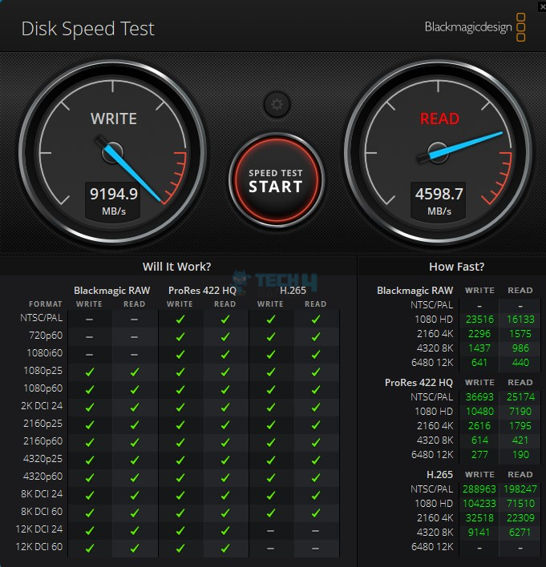
Task: Click the 4320p60 format row label
Action: (x=43, y=477)
